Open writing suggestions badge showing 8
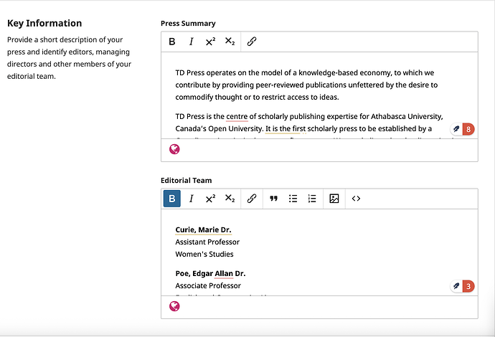This screenshot has height=337, width=495. click(463, 129)
